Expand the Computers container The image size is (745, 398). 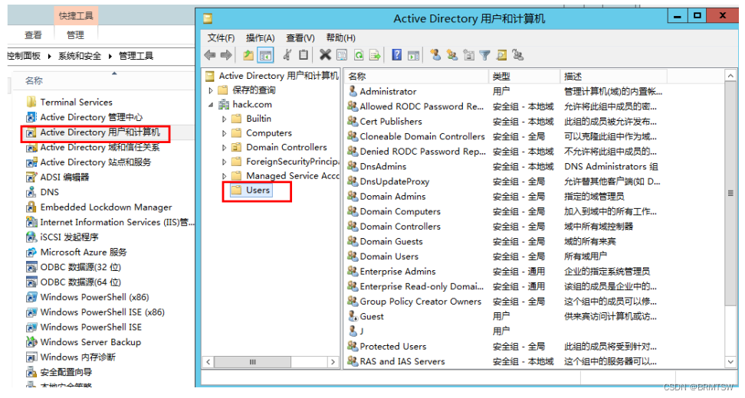point(225,133)
